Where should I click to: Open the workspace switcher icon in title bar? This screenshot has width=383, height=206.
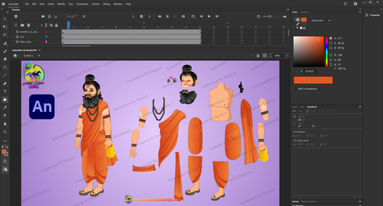346,4
